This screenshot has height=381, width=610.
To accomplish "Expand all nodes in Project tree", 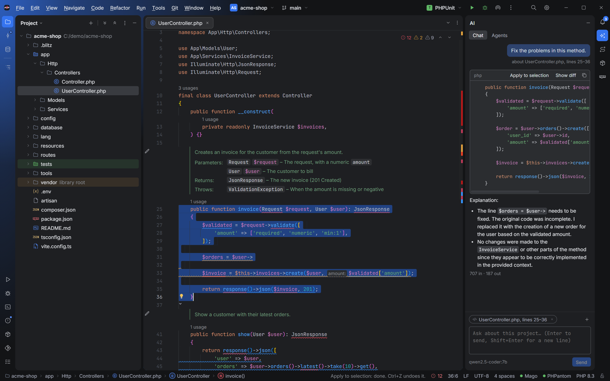I will click(x=105, y=23).
